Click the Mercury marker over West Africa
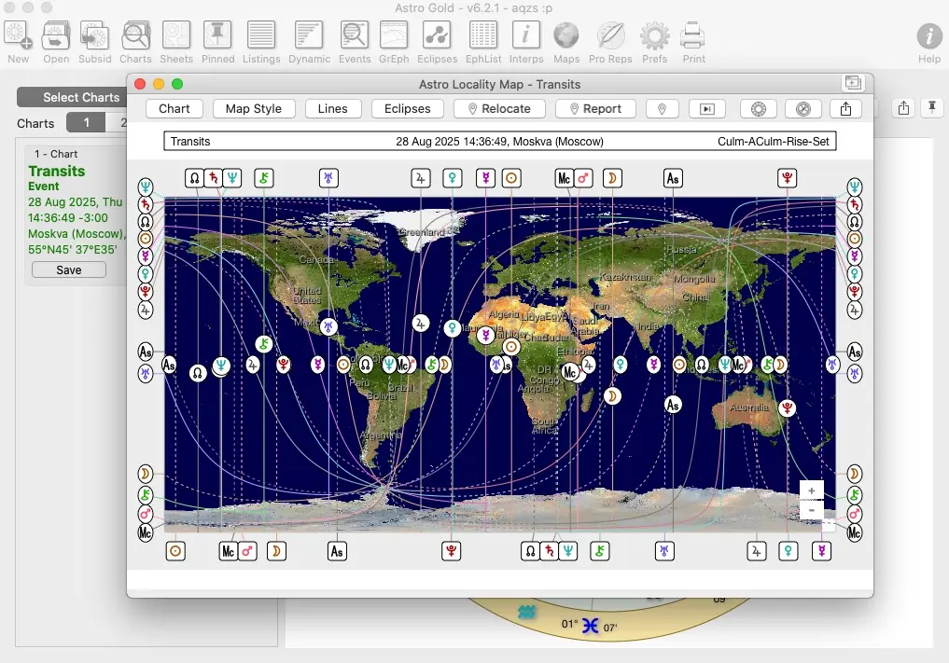Screen dimensions: 949x663 [x=485, y=335]
